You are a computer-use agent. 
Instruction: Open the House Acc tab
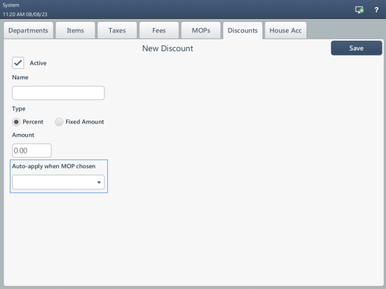[x=286, y=30]
